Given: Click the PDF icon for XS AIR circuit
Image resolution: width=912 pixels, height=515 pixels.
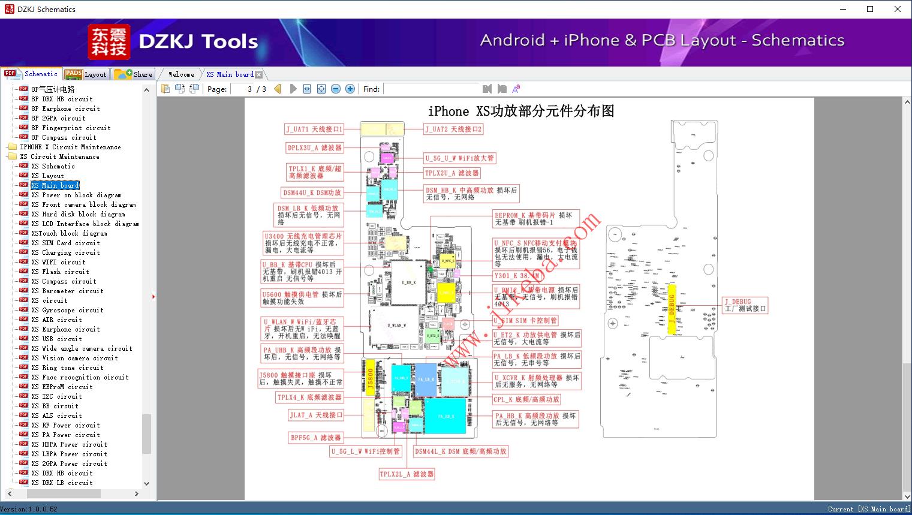Looking at the screenshot, I should (23, 320).
